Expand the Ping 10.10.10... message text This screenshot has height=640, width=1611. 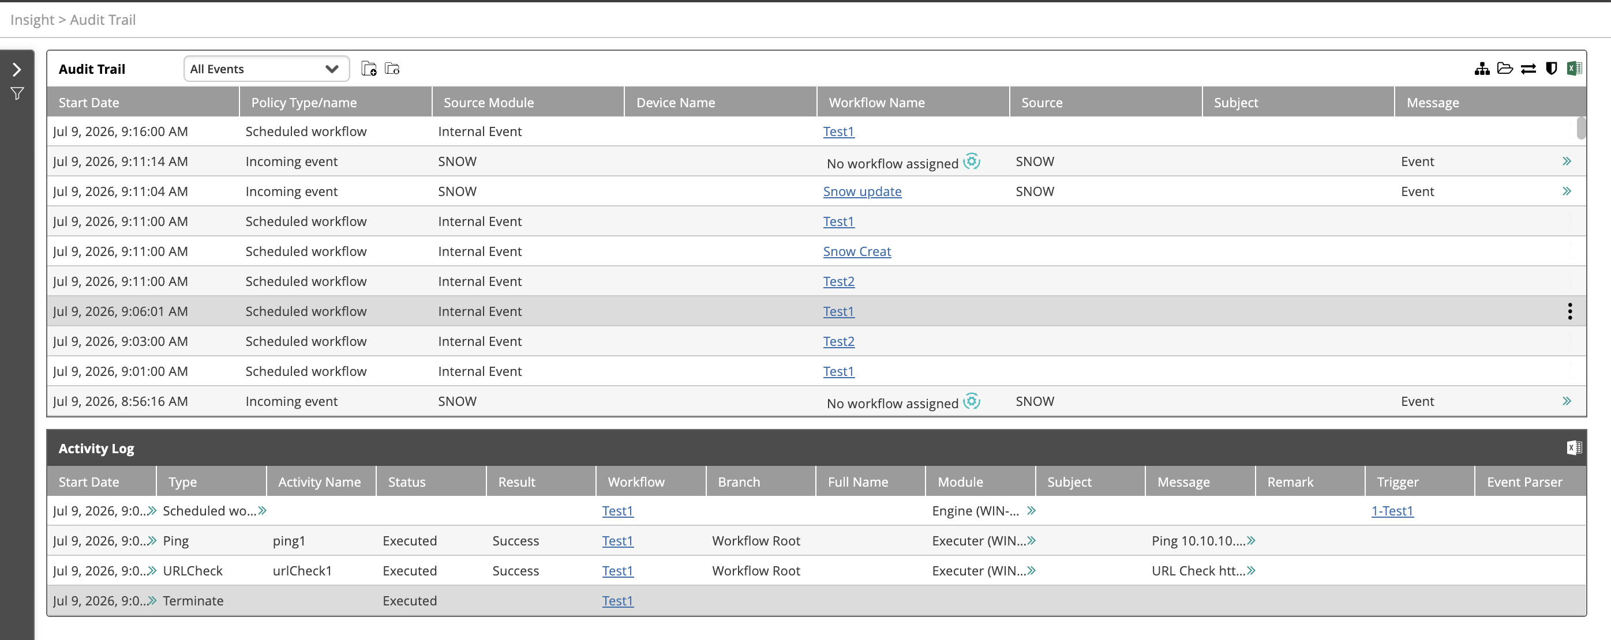coord(1251,541)
